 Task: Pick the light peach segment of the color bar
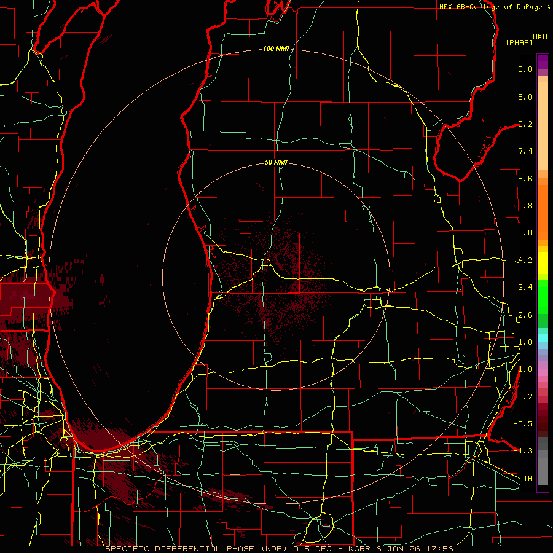543,127
